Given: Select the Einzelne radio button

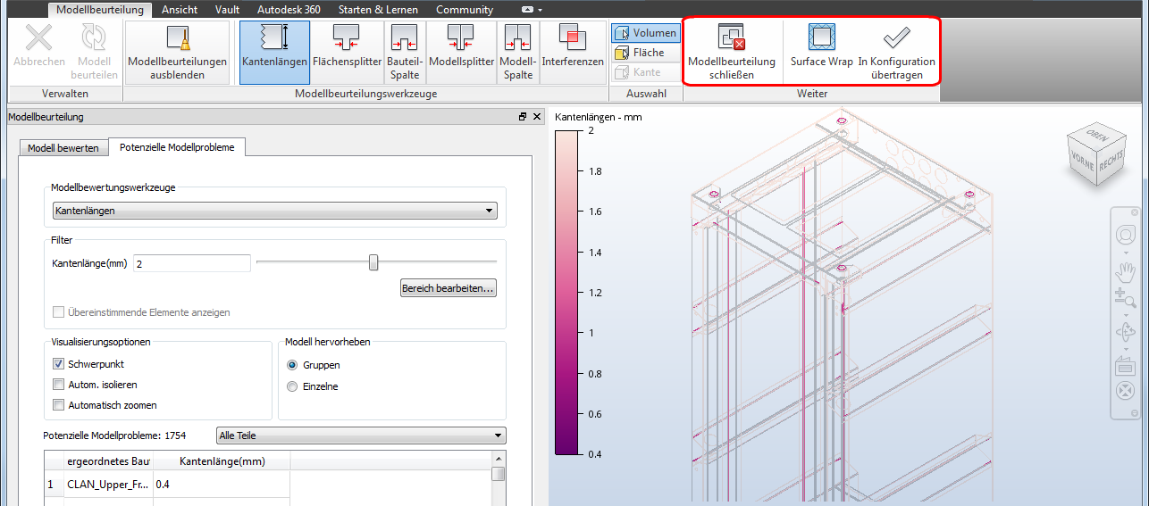Looking at the screenshot, I should (292, 386).
